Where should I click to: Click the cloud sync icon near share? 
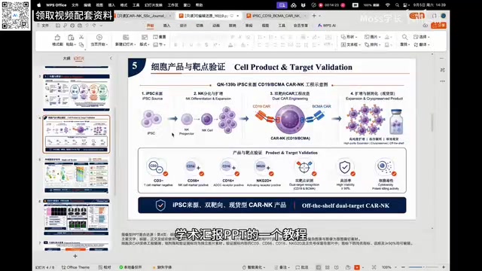(x=425, y=26)
